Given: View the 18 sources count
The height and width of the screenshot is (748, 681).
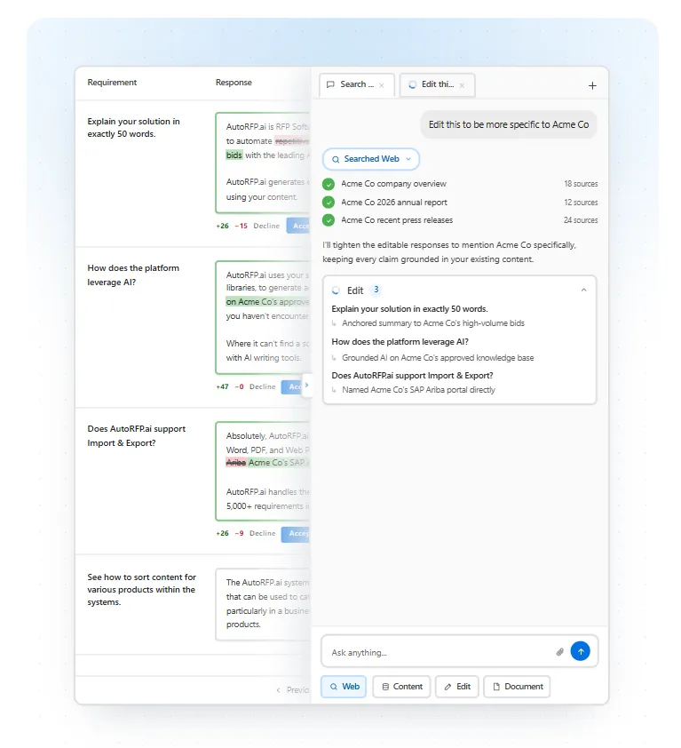Looking at the screenshot, I should [x=581, y=184].
